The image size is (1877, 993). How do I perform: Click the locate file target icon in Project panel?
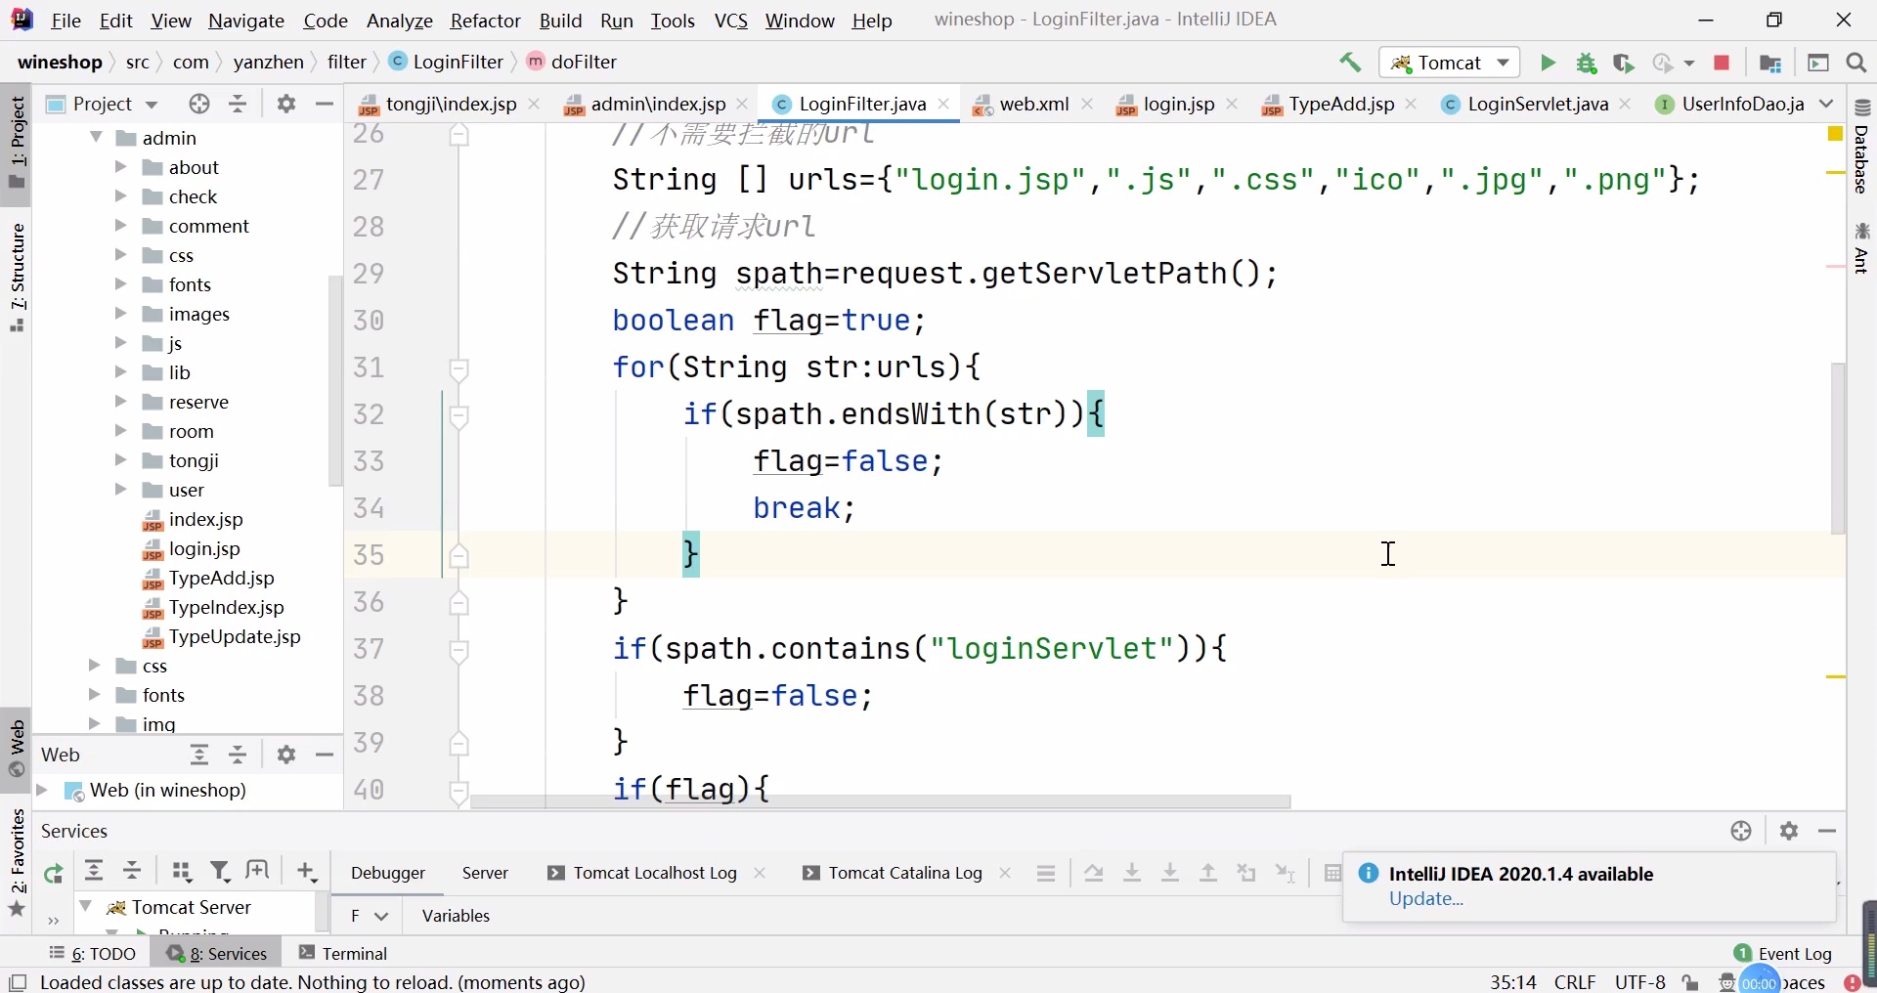(199, 104)
